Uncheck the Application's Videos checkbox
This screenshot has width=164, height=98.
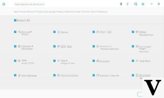(94, 75)
